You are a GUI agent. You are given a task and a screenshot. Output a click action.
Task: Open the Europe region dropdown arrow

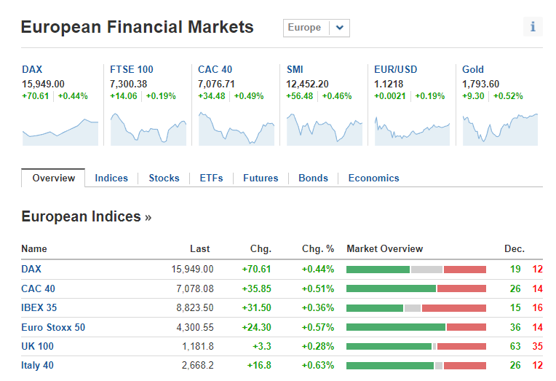point(340,28)
